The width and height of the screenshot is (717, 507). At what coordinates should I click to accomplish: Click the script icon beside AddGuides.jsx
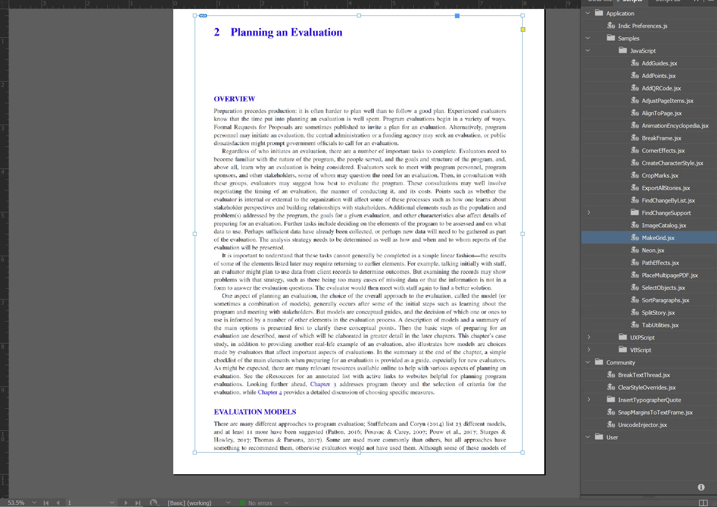point(635,63)
